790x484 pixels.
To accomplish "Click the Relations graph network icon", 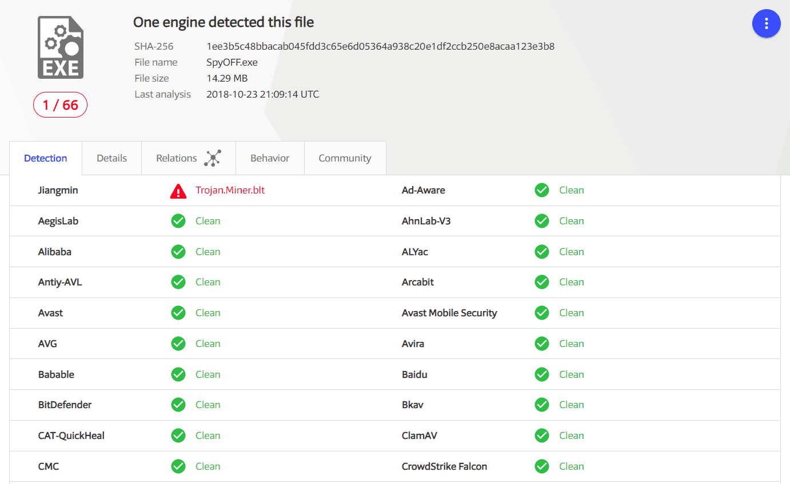I will [213, 158].
